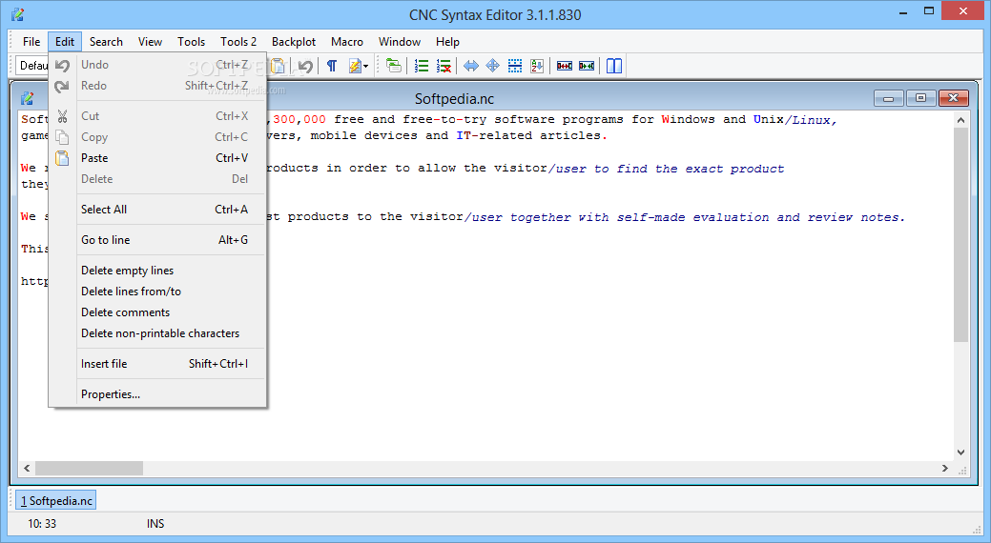Click the dotted grid lines icon
The width and height of the screenshot is (991, 543).
(515, 66)
